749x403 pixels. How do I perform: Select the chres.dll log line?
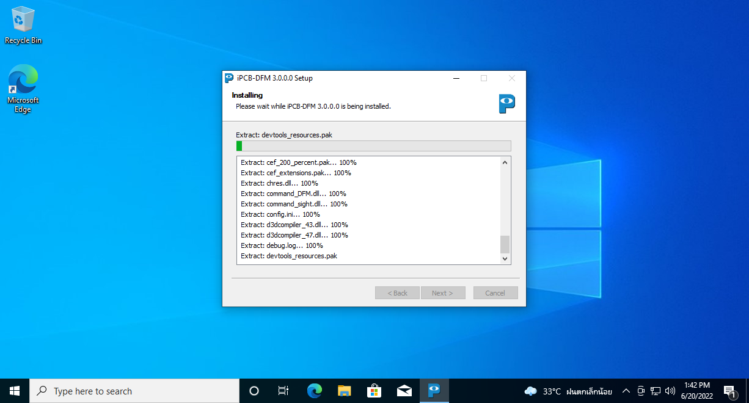pos(279,183)
